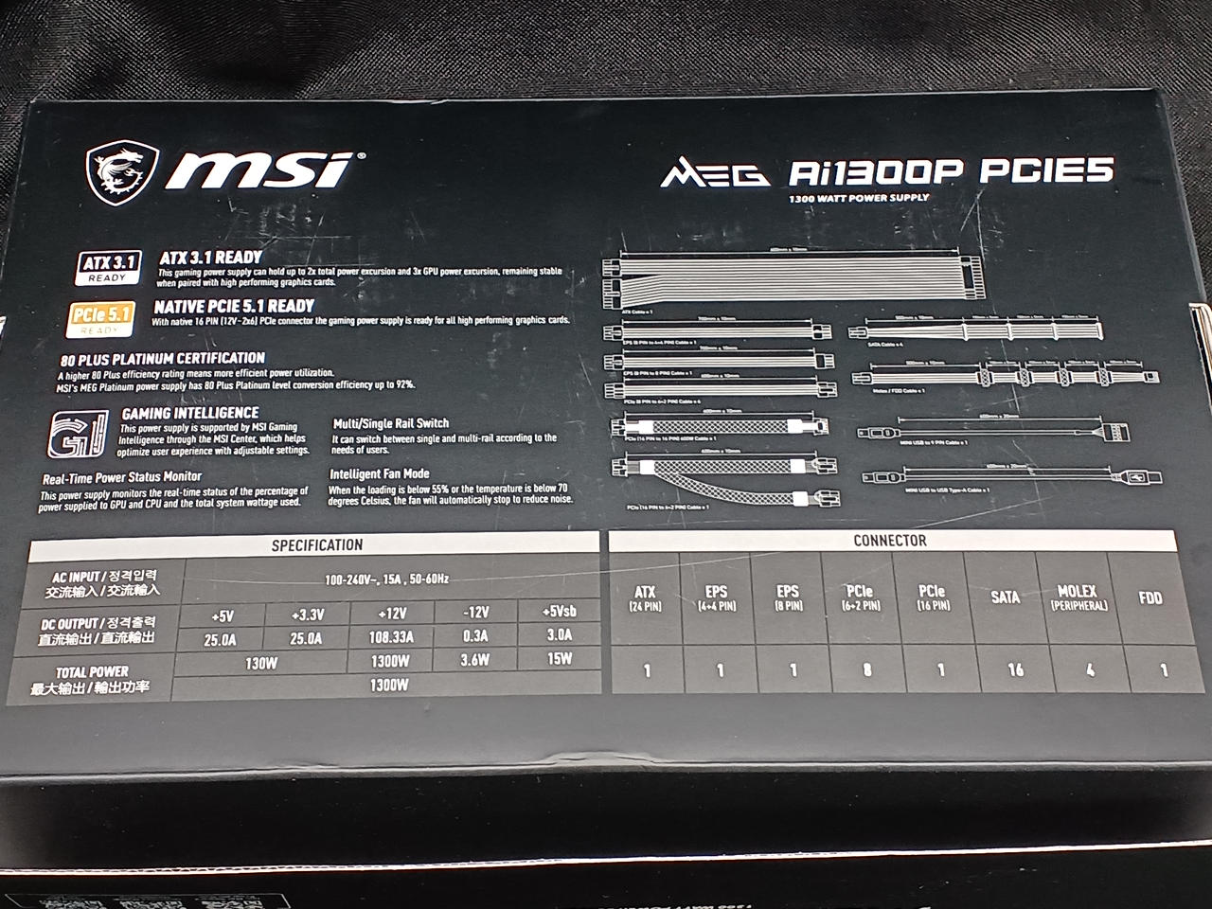
Task: Click the PCIe 5.1 Ready badge
Action: 102,317
